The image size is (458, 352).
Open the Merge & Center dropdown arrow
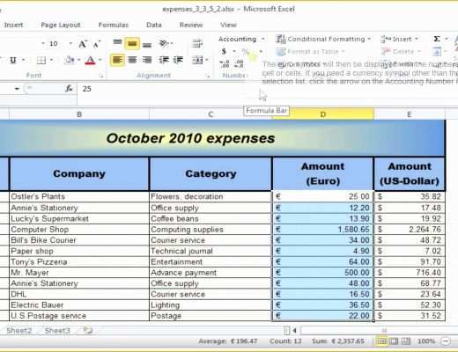pos(207,60)
